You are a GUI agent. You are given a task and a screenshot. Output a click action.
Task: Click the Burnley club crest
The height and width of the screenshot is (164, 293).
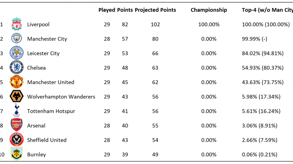click(x=17, y=154)
